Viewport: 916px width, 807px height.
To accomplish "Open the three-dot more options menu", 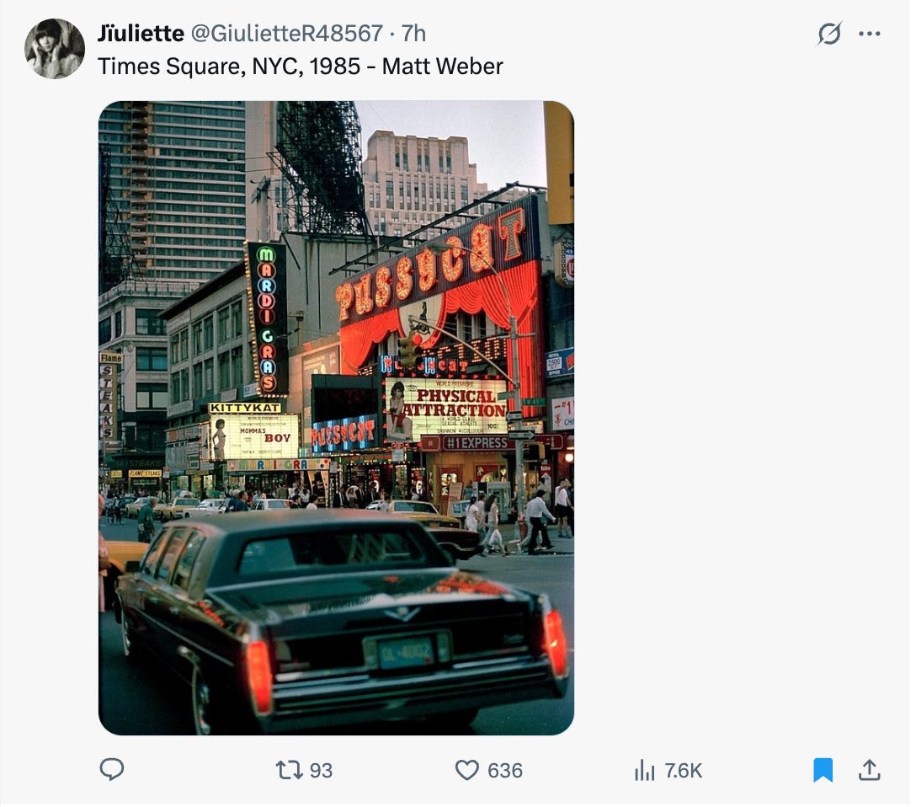I will pos(869,34).
